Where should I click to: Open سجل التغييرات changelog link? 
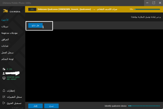tap(14, 97)
